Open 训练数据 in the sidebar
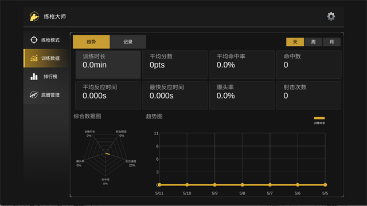 (x=46, y=58)
